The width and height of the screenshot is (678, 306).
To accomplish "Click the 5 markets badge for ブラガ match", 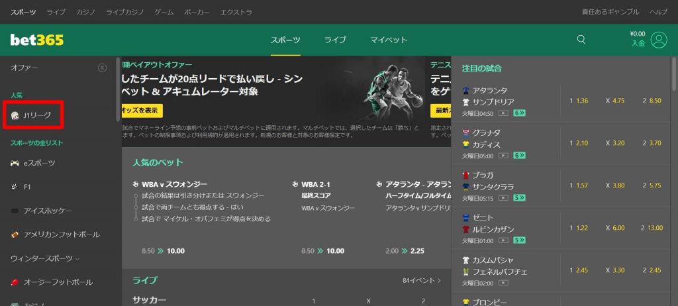I will (519, 198).
